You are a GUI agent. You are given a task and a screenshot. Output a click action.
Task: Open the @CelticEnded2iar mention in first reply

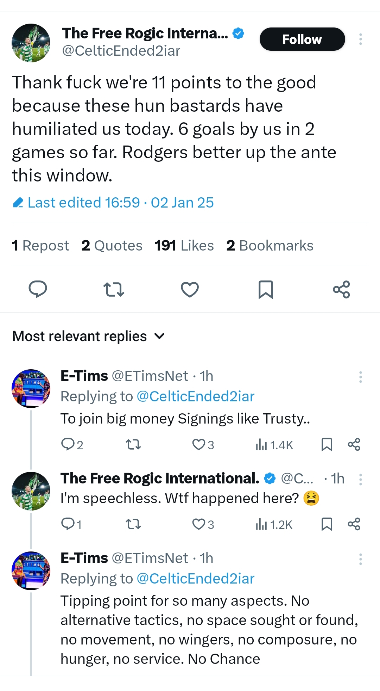point(195,396)
